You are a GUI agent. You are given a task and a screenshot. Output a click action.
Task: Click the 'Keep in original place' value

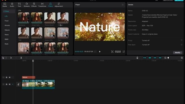coord(150,34)
